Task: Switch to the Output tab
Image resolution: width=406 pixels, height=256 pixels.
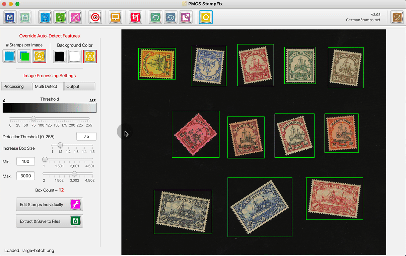Action: pos(80,86)
